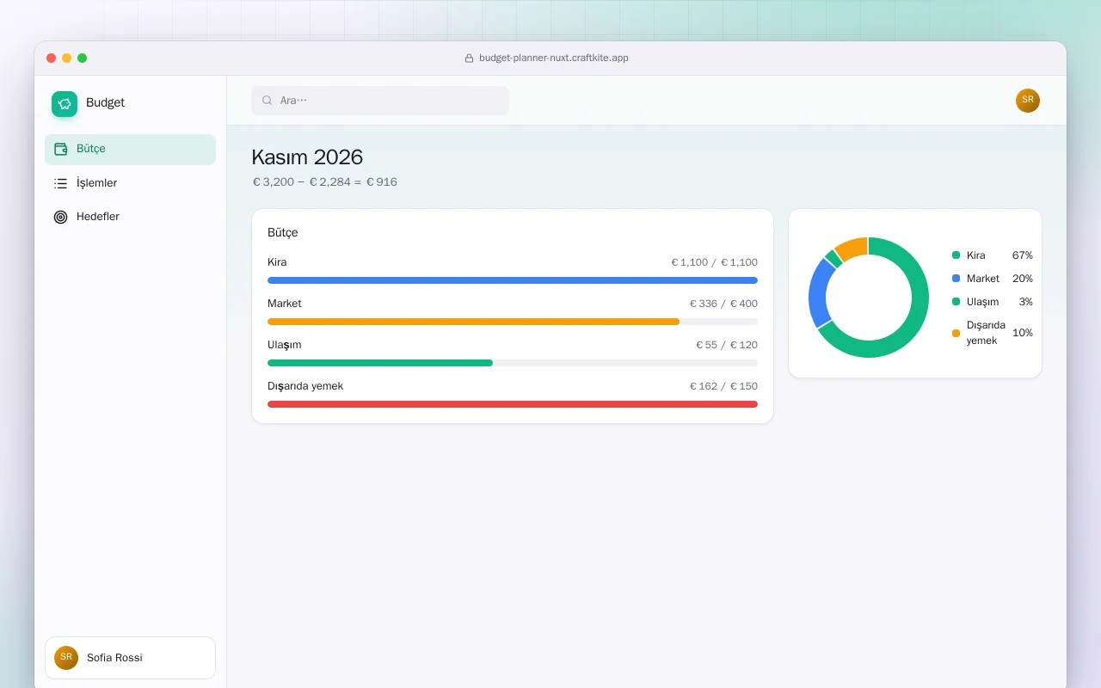The image size is (1101, 688).
Task: Click the blue dot next to Market legend
Action: [x=956, y=279]
